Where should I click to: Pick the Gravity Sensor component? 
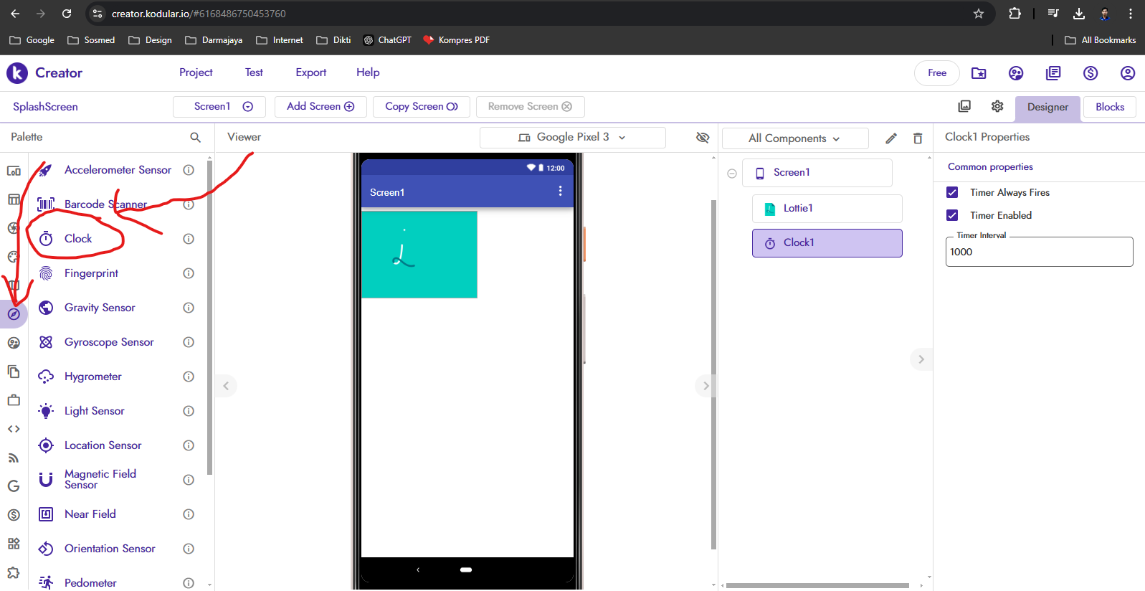coord(100,308)
